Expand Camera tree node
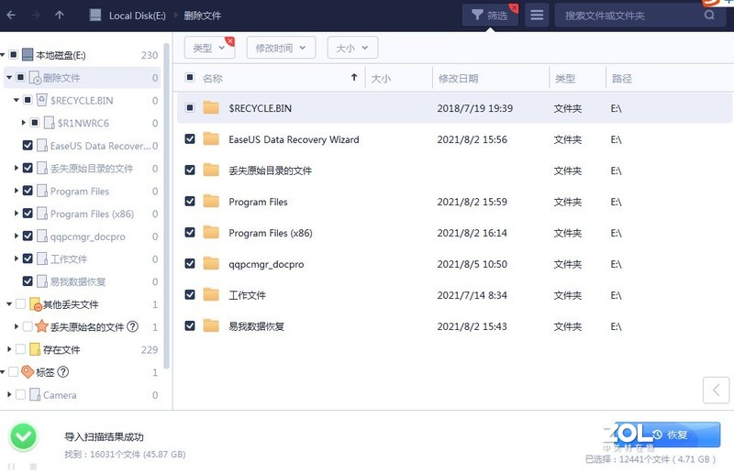The image size is (734, 473). 9,394
